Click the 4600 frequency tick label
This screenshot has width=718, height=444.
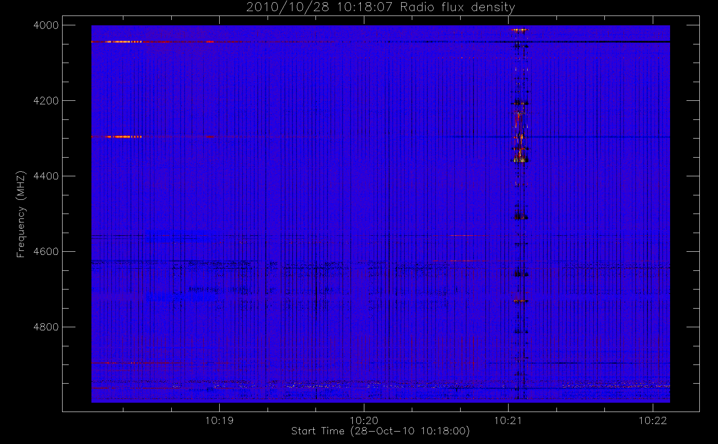[x=46, y=252]
